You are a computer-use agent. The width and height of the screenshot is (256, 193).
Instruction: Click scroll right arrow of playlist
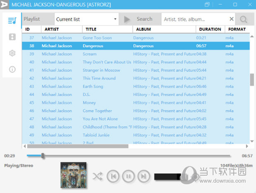[247, 146]
